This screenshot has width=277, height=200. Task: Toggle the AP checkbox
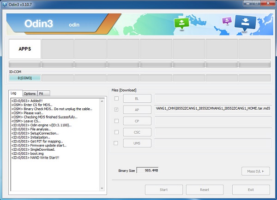pyautogui.click(x=116, y=110)
